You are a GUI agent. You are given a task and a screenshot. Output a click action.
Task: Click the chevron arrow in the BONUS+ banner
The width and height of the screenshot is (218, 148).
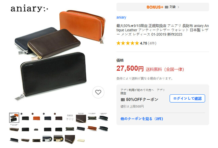coord(178,7)
